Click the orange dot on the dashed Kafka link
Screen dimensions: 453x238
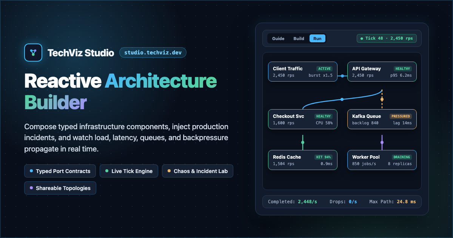point(382,99)
